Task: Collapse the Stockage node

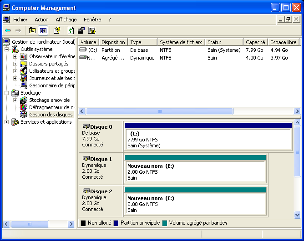Action: [6, 93]
